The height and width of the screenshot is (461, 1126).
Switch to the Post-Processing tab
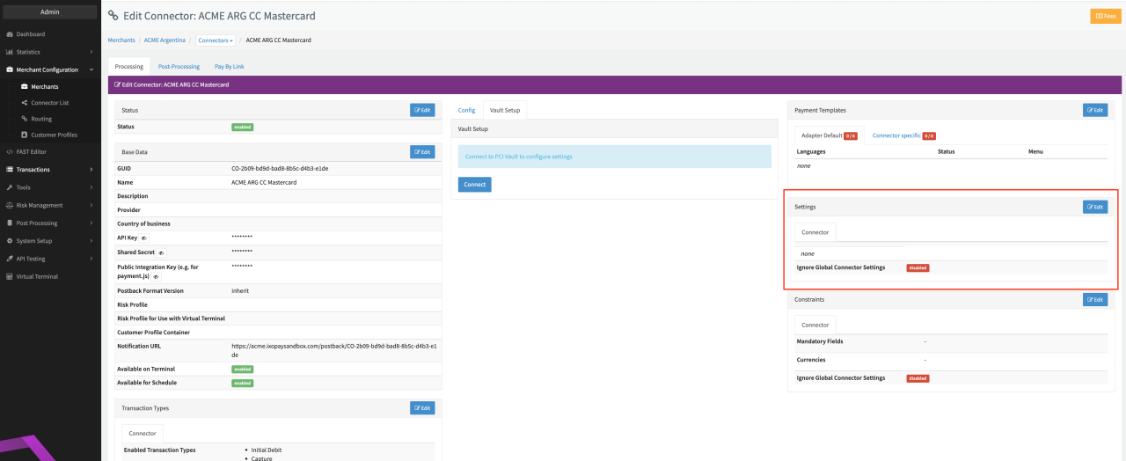click(x=179, y=66)
